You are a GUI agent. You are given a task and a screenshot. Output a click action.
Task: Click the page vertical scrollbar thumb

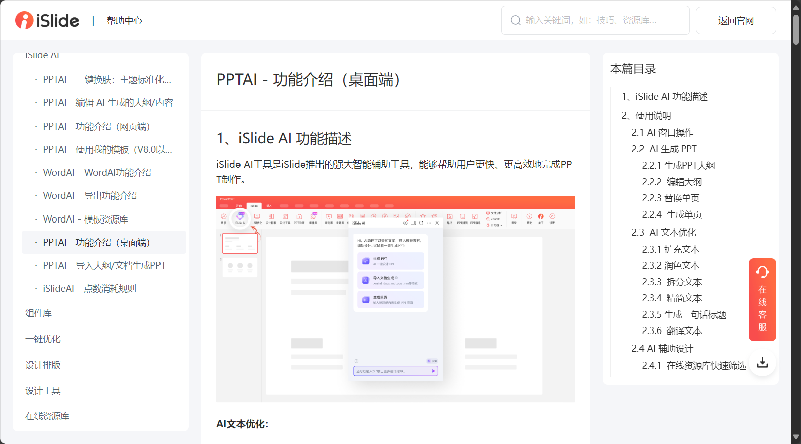click(x=796, y=29)
